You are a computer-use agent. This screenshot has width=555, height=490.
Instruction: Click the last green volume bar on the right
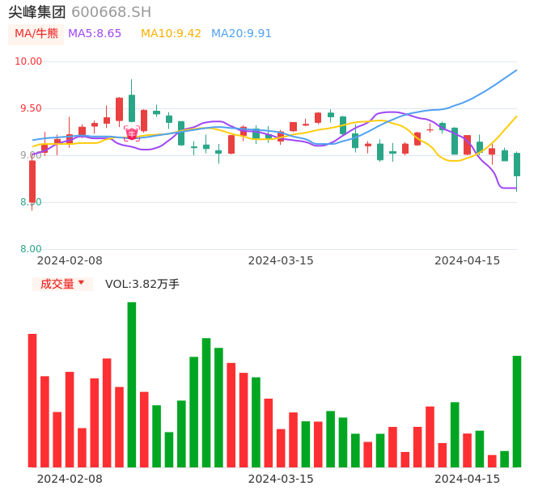click(517, 411)
